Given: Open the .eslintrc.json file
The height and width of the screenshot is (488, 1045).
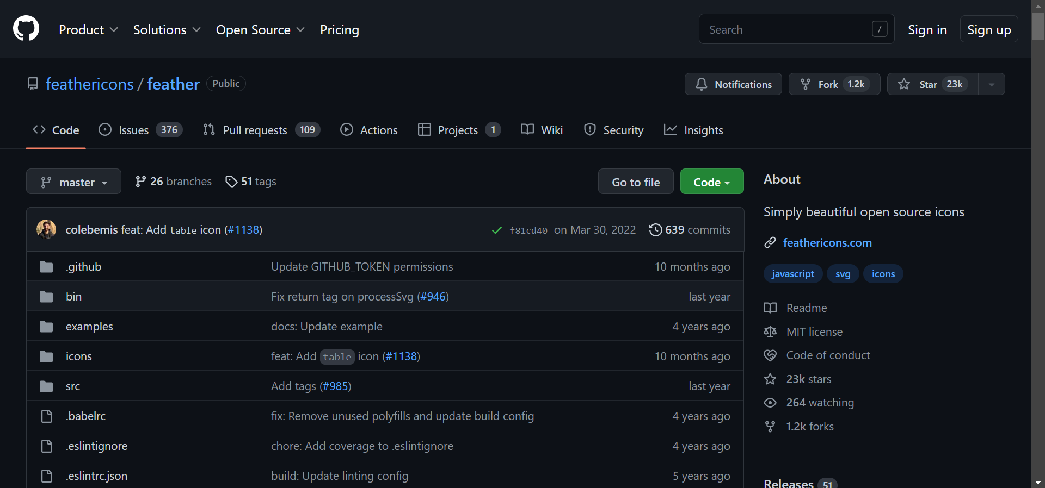Looking at the screenshot, I should (96, 476).
